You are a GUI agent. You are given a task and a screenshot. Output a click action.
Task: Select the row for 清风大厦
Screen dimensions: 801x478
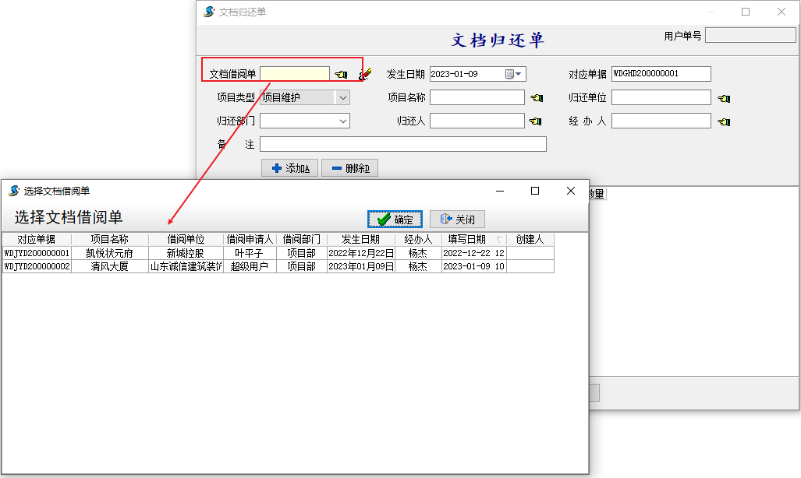109,266
